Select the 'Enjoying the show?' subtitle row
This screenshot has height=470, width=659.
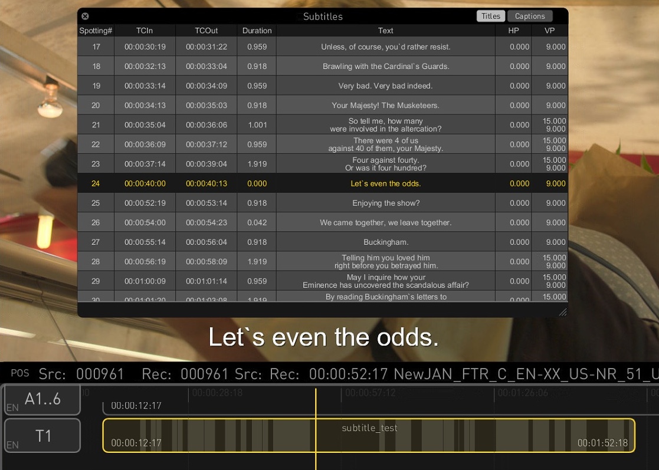(x=385, y=203)
